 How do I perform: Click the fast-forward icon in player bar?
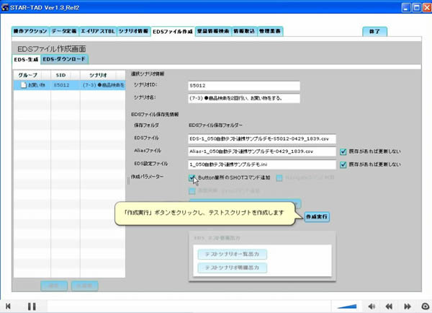(x=408, y=306)
